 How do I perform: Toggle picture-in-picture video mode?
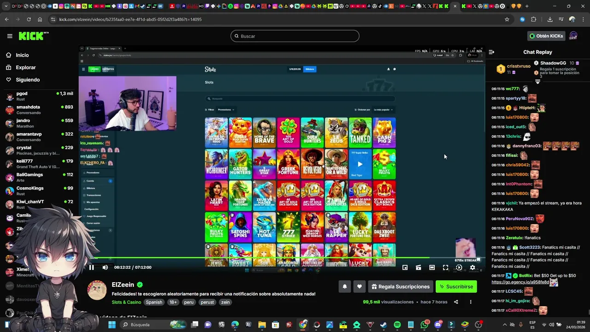point(405,267)
